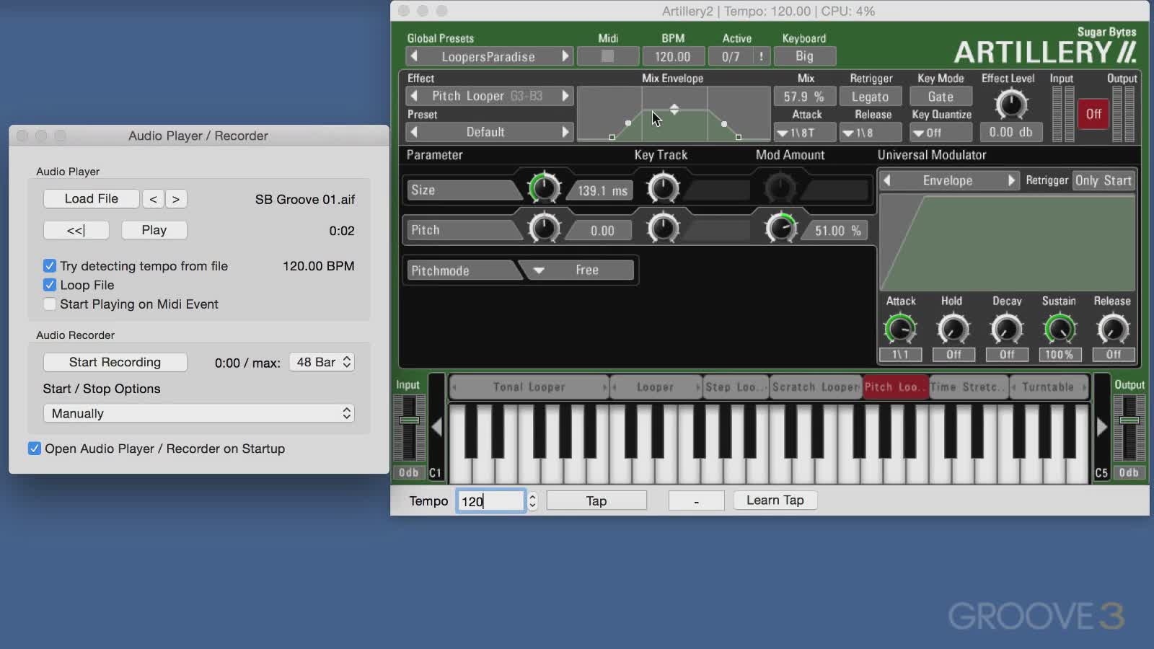Select the Turntable key zone

[1049, 387]
